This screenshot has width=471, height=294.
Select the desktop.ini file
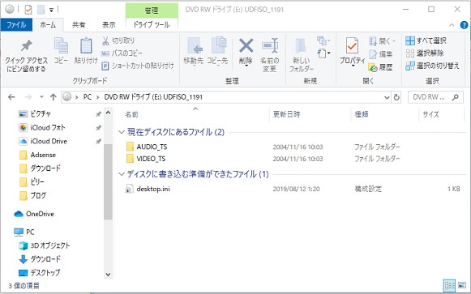(x=148, y=189)
